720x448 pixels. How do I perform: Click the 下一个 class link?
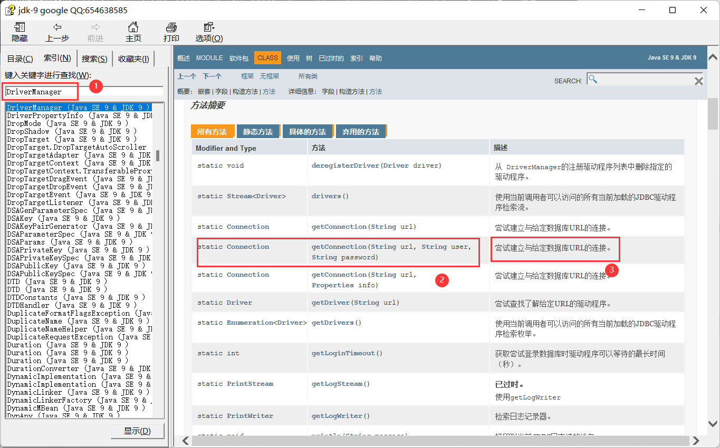pos(212,76)
